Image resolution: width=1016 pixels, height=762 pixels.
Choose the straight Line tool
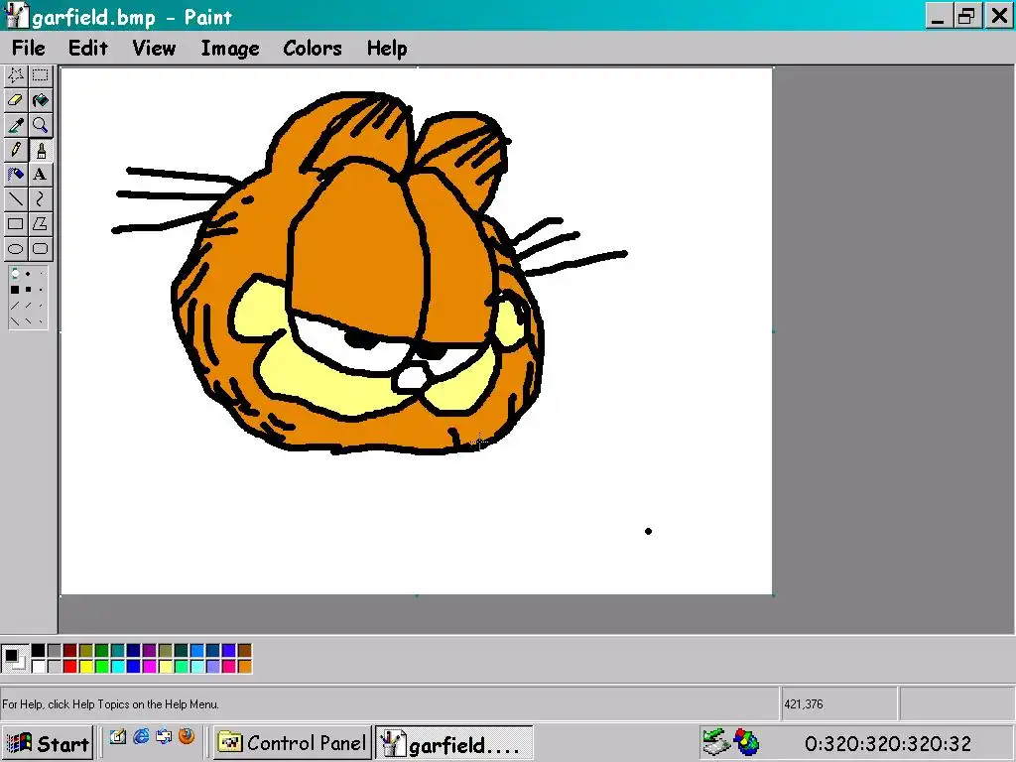click(x=16, y=198)
